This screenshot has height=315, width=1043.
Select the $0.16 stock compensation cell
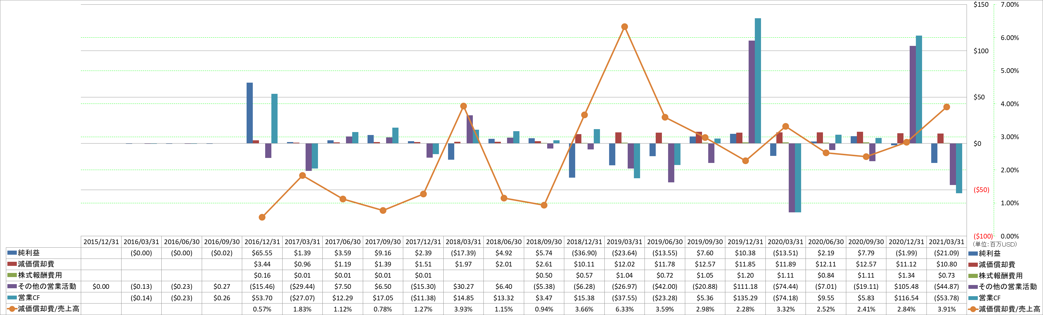coord(262,275)
